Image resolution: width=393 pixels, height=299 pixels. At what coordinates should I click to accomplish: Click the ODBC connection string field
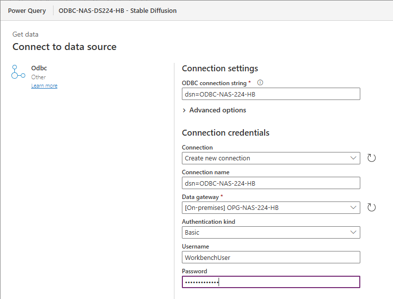pos(271,94)
